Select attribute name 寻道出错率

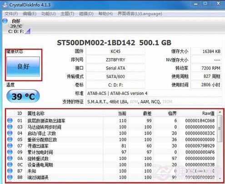[38, 146]
